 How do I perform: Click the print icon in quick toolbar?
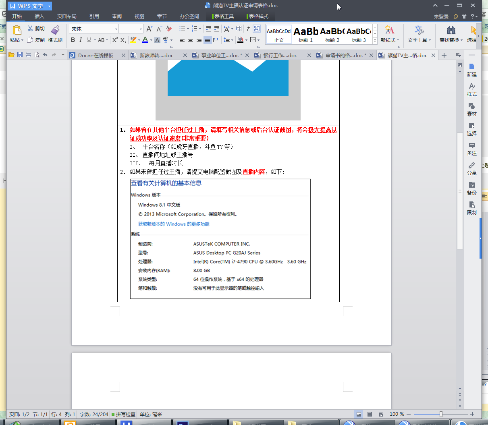point(28,55)
